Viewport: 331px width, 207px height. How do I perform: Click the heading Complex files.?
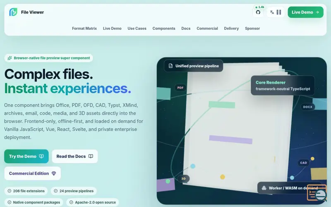tap(48, 74)
